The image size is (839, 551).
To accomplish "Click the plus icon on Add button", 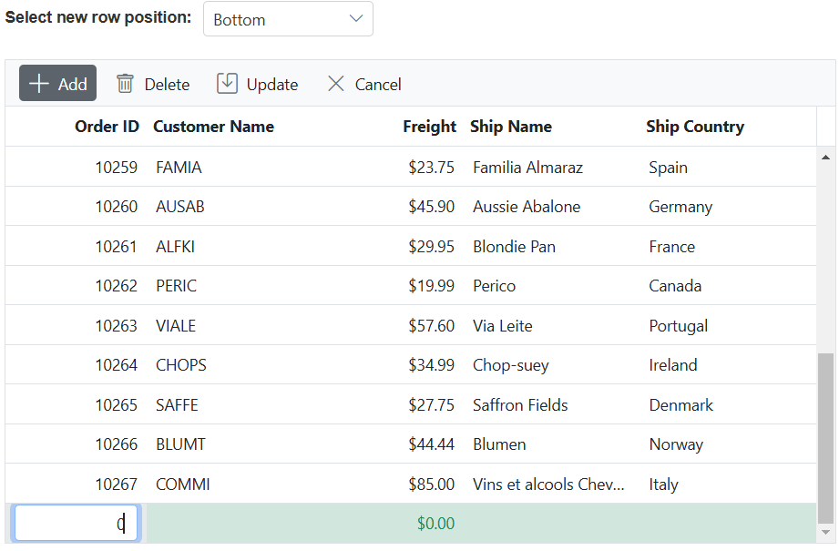I will point(38,84).
